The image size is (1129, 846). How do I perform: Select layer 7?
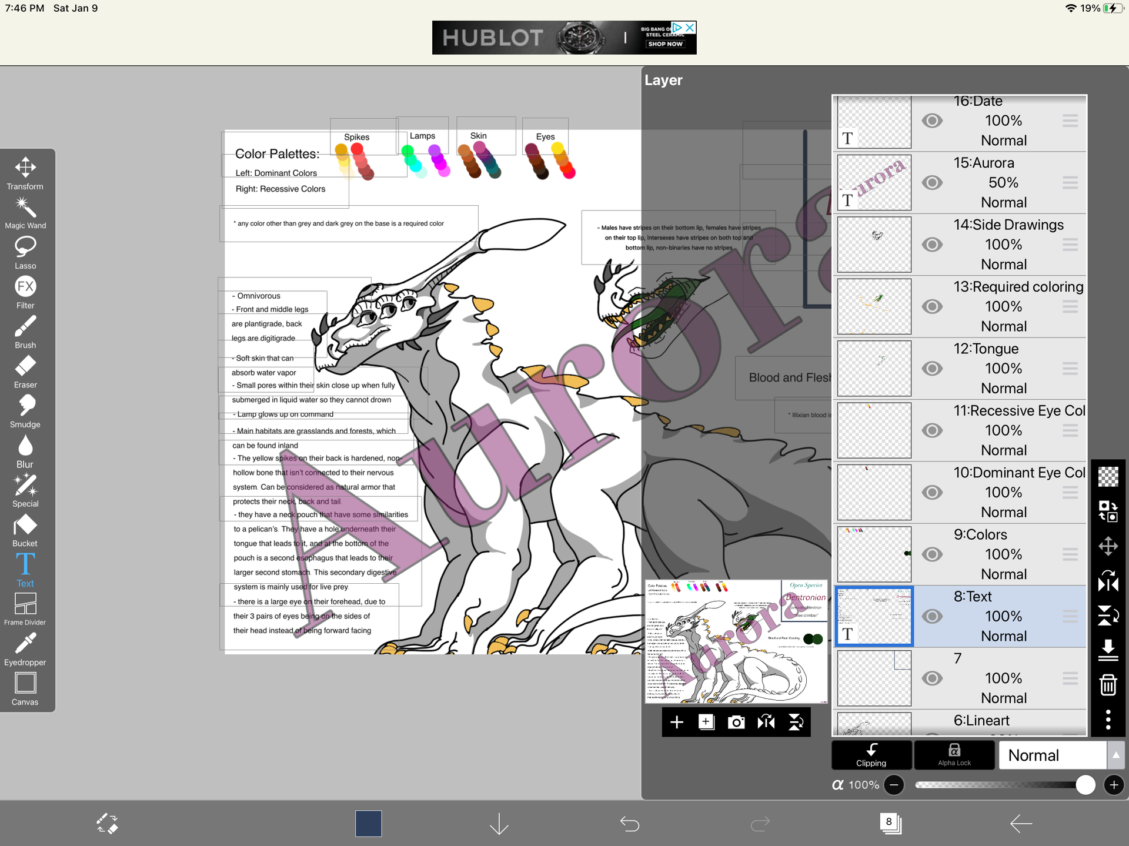click(x=960, y=678)
